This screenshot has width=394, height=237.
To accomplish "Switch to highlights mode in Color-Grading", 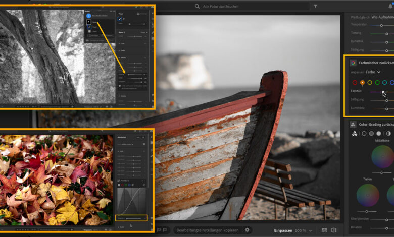I will click(379, 134).
